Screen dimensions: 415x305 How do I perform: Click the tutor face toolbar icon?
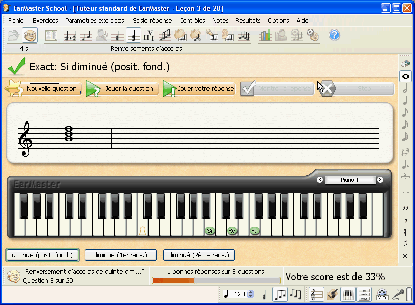click(29, 35)
